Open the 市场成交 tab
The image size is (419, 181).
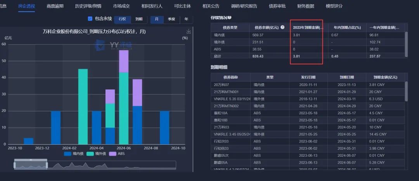[121, 6]
